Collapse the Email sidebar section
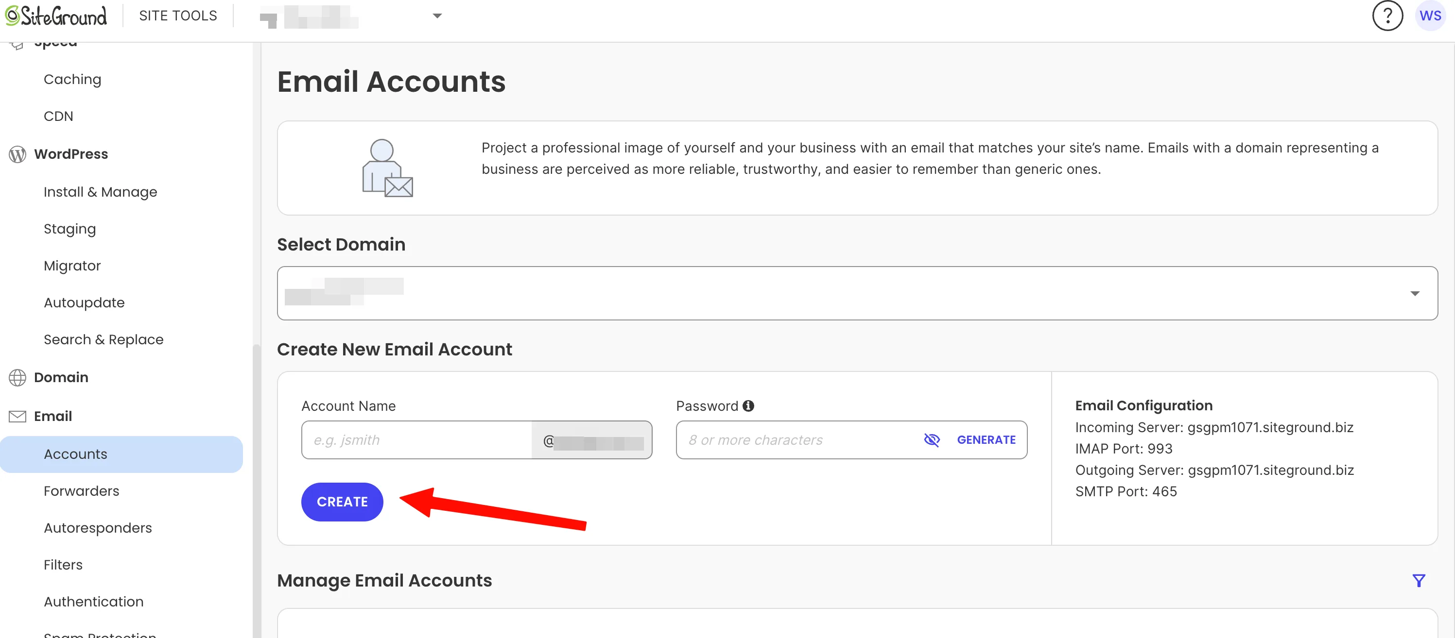 (x=53, y=416)
